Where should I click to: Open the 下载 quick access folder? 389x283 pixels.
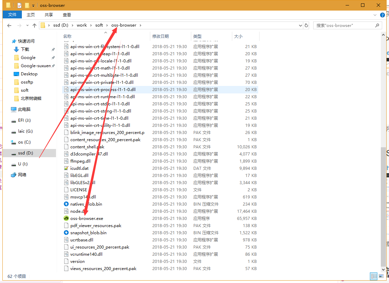click(x=25, y=49)
